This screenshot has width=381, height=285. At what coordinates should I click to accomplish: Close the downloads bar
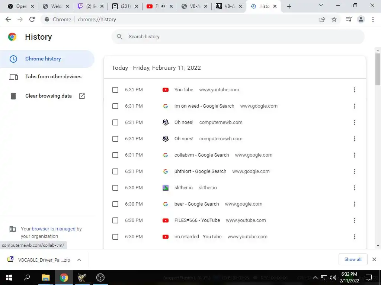click(374, 259)
